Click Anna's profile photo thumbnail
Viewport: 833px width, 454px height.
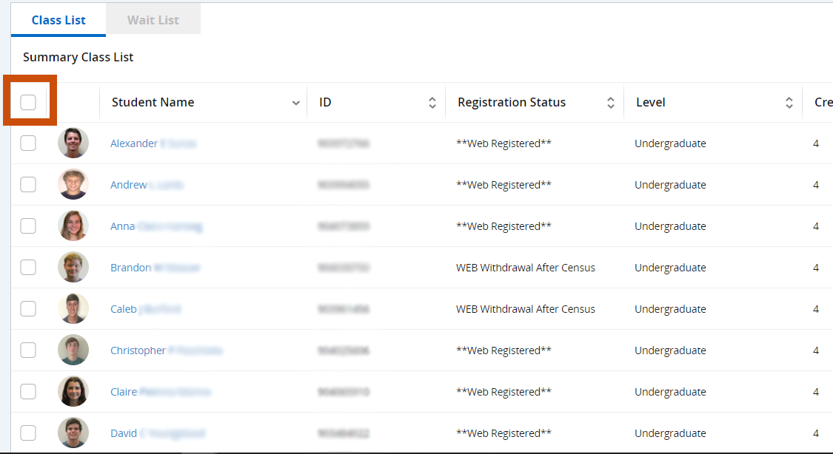pos(73,226)
